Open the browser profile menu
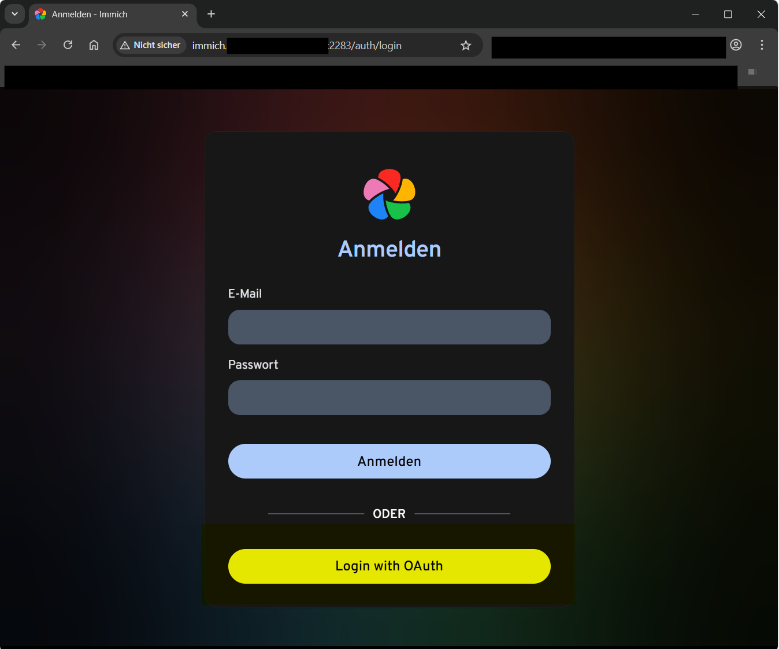Image resolution: width=779 pixels, height=649 pixels. click(736, 45)
